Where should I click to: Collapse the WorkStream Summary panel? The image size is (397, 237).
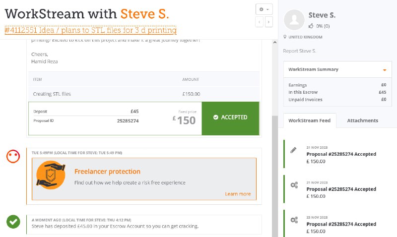point(385,70)
